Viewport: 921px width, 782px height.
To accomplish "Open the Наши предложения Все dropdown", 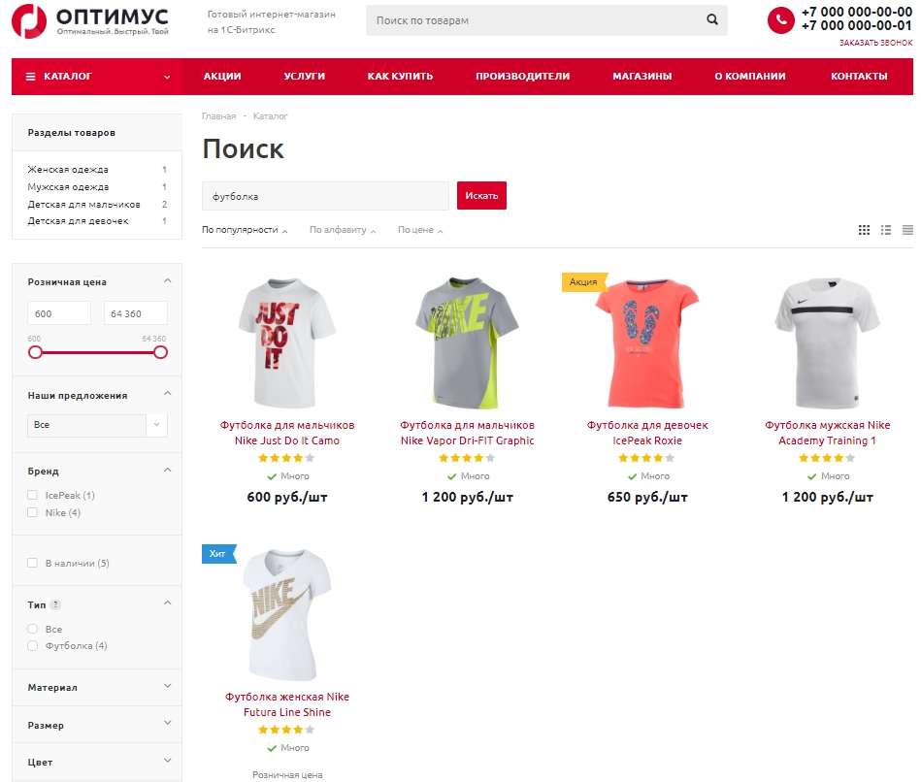I will [x=97, y=426].
